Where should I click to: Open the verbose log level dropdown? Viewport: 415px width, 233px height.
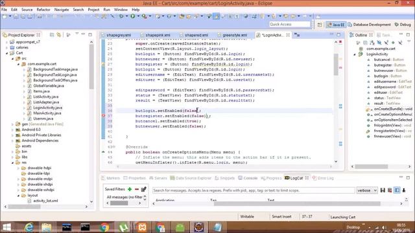pyautogui.click(x=367, y=190)
